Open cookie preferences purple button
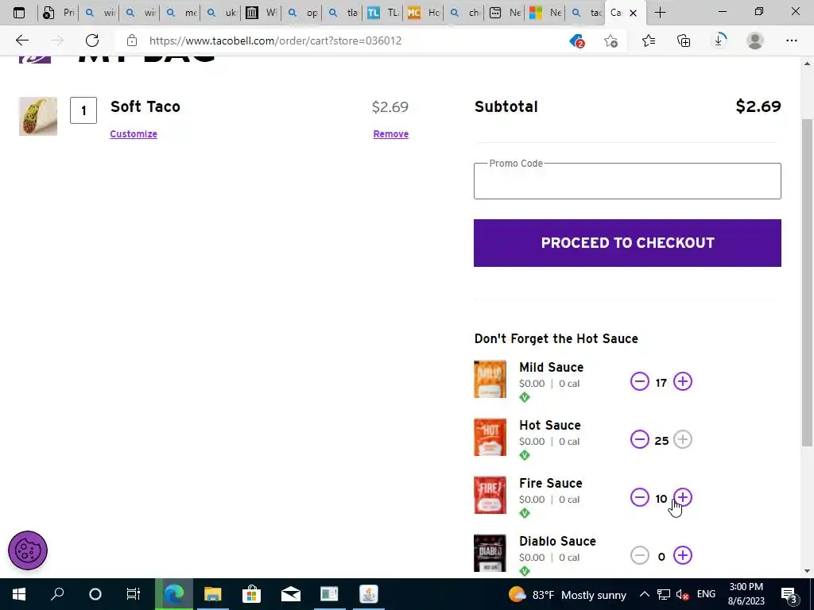 [x=28, y=550]
